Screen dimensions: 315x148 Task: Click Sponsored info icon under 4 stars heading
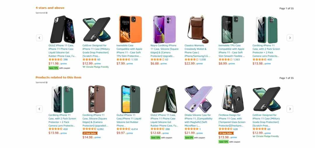click(x=46, y=13)
